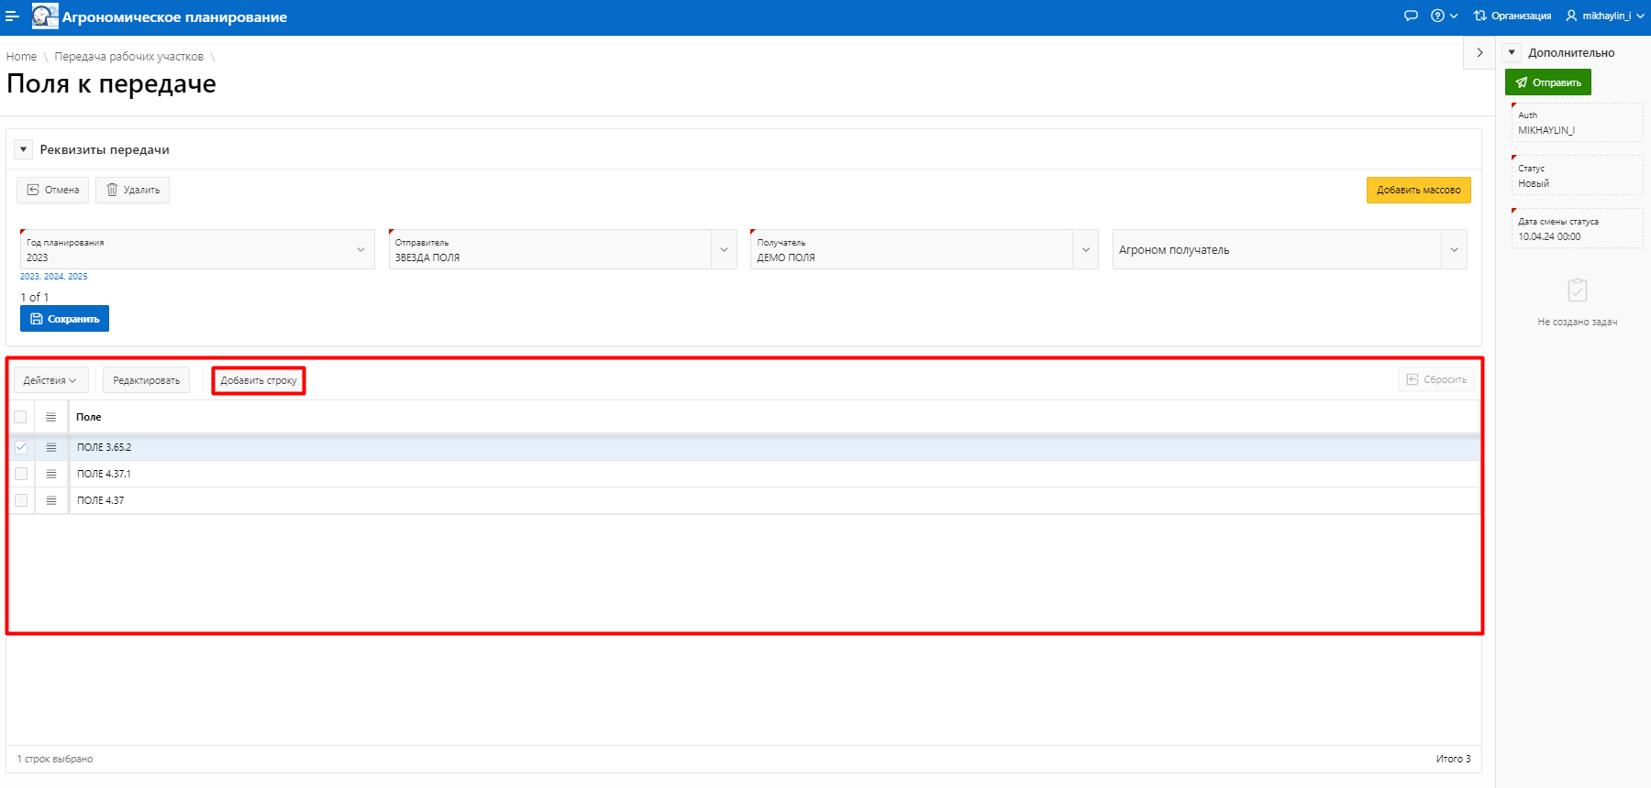Click the green Отправить button

point(1547,82)
